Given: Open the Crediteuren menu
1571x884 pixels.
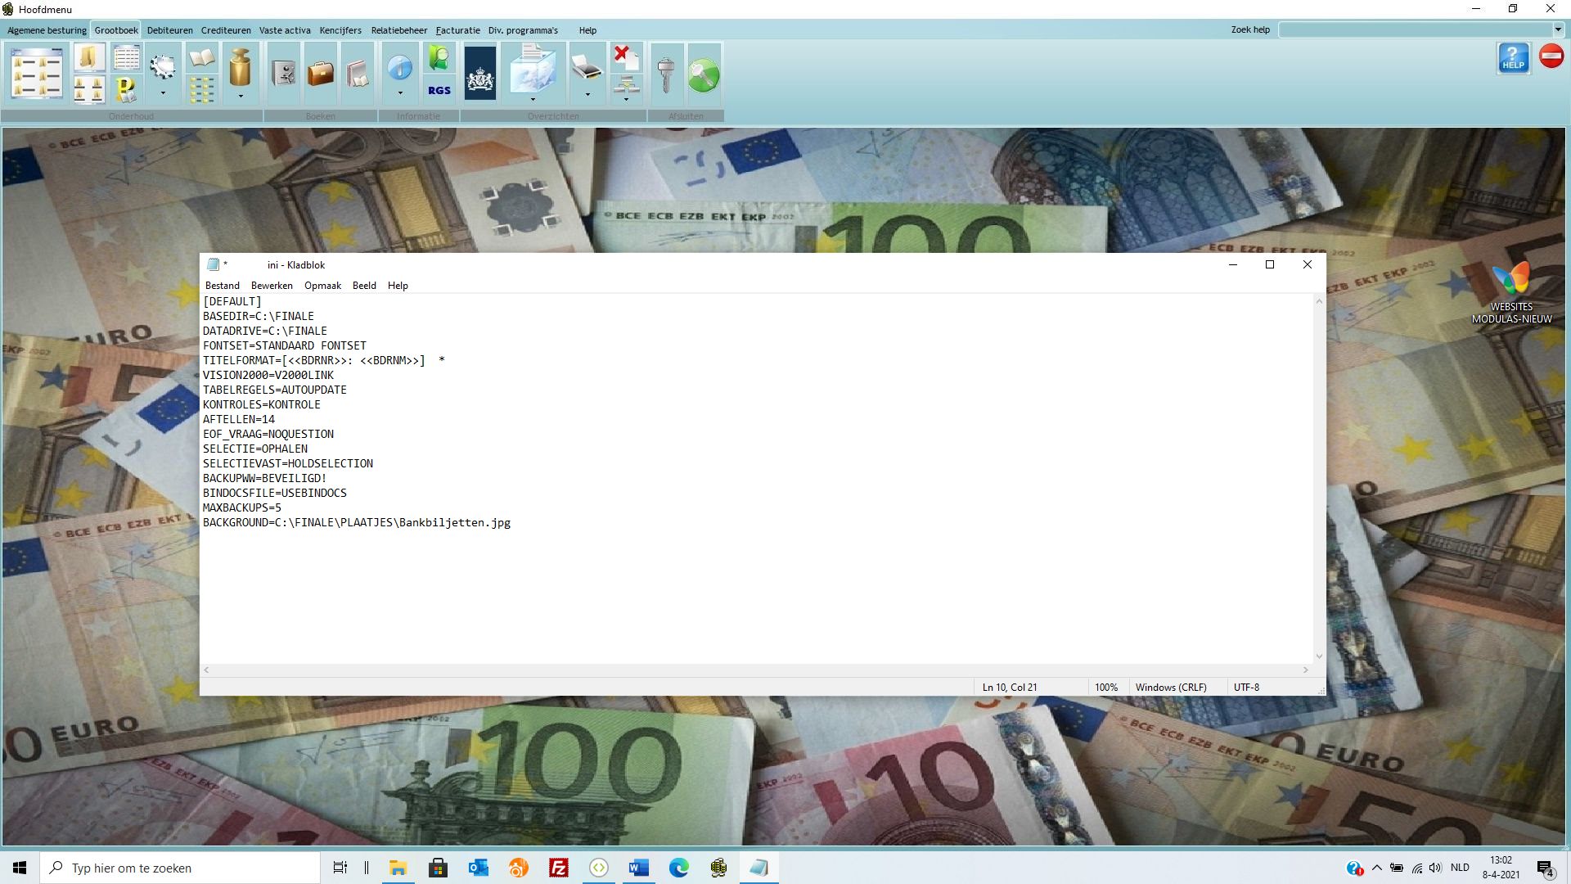Looking at the screenshot, I should (x=226, y=30).
